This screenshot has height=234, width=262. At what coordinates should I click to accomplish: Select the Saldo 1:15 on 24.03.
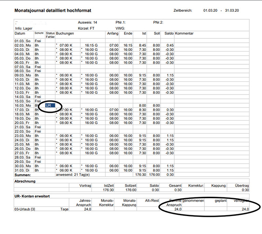[170, 140]
